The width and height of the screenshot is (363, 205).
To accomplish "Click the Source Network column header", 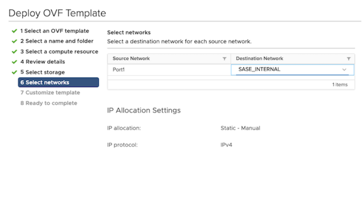I will 132,59.
